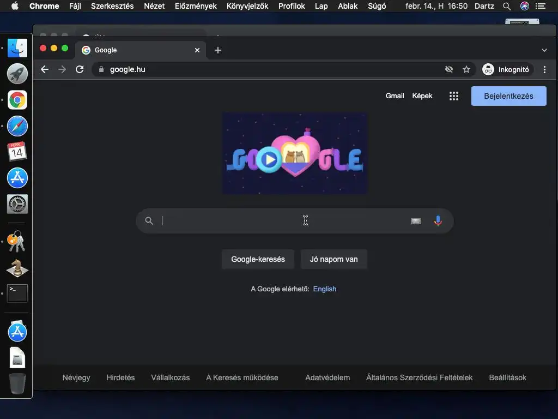Image resolution: width=558 pixels, height=419 pixels.
Task: Open the Fájl menu
Action: coord(75,6)
